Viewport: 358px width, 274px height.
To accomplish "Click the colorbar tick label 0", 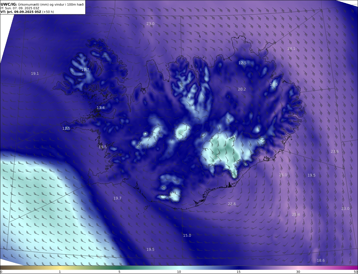I will (1, 272).
